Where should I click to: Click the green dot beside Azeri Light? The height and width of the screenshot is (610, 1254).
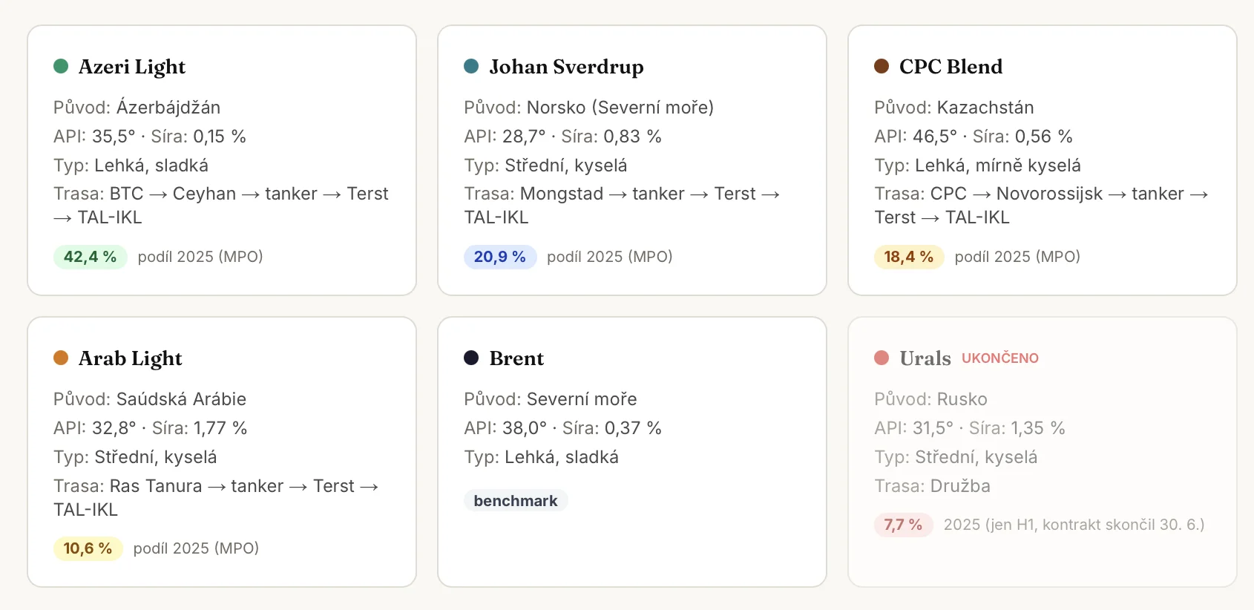pyautogui.click(x=61, y=66)
